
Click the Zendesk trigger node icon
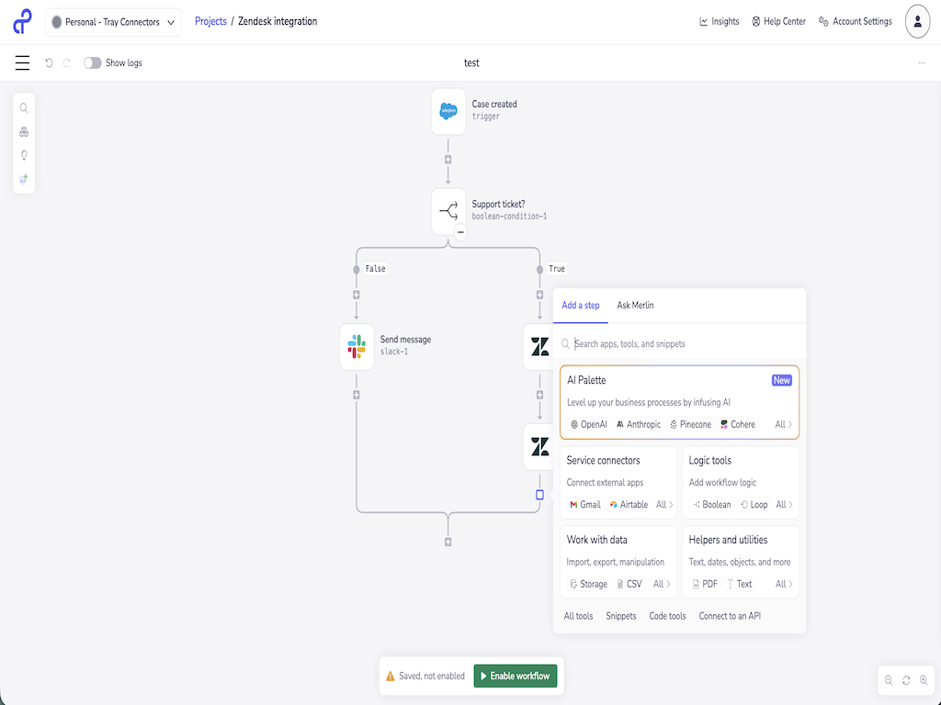coord(448,111)
